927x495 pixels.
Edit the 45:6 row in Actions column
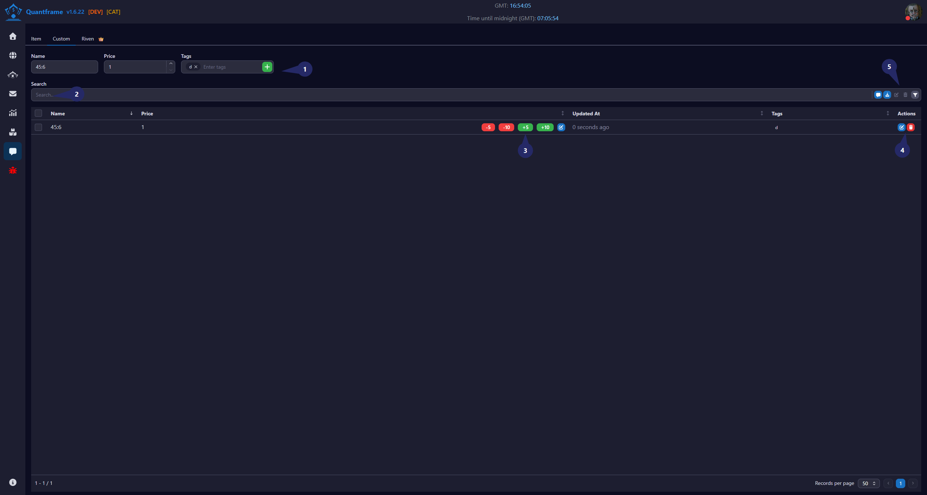(x=901, y=127)
